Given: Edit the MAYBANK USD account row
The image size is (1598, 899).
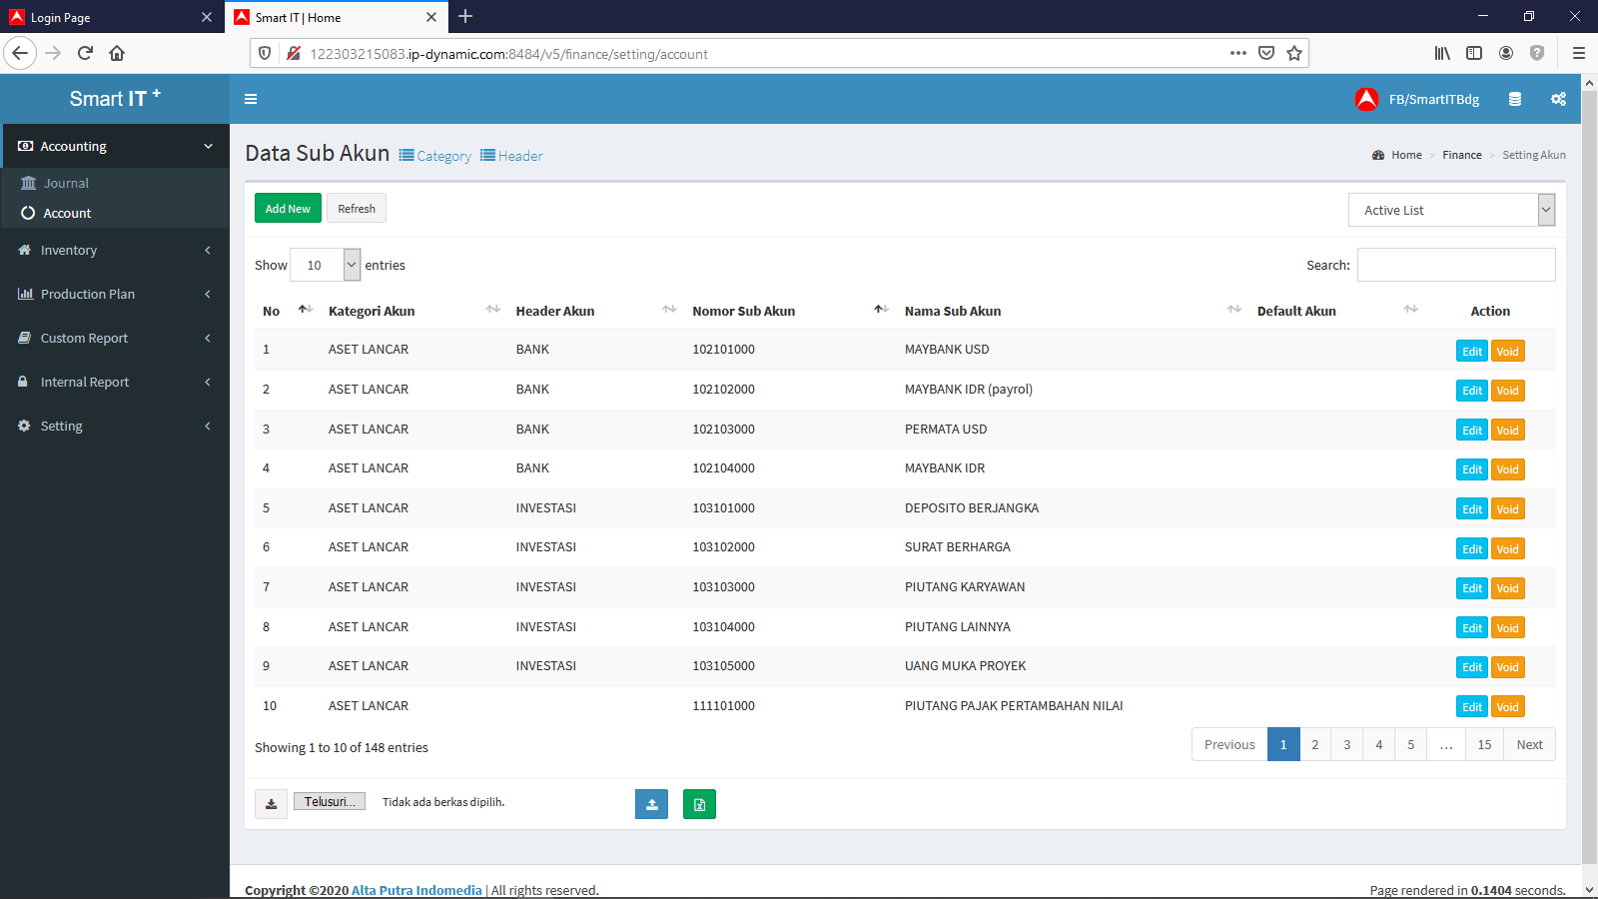Looking at the screenshot, I should pos(1471,352).
